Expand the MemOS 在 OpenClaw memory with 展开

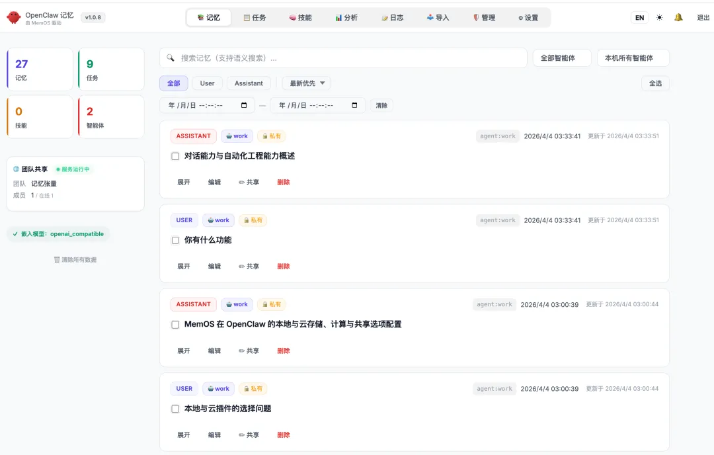pos(184,351)
